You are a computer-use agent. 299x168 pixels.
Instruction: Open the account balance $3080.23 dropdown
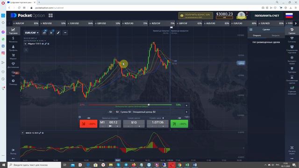tap(224, 15)
